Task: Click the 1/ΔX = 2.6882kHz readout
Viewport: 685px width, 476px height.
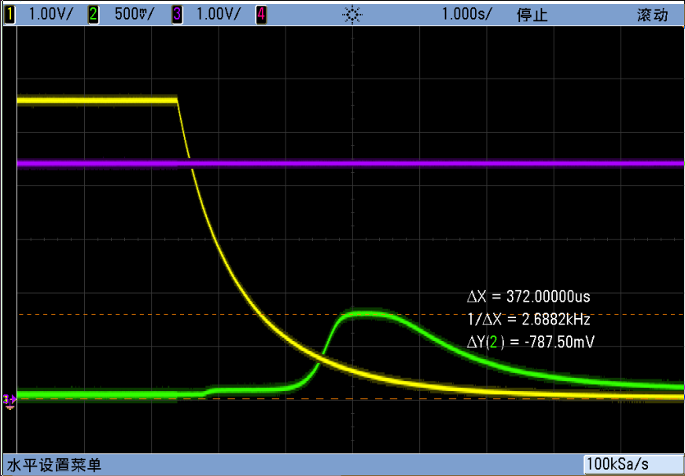Action: [x=528, y=320]
